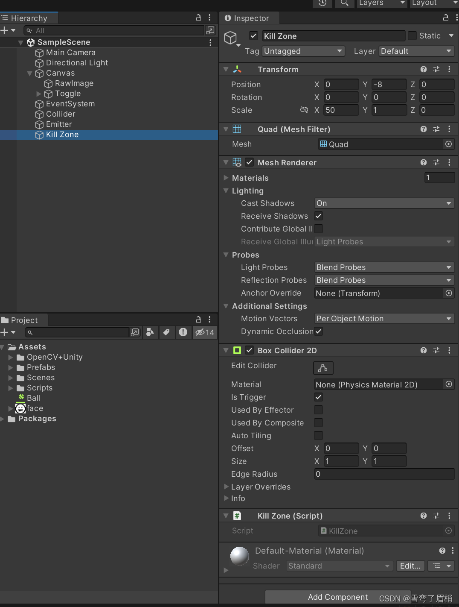
Task: Expand the OpenCV+Unity folder
Action: click(x=11, y=357)
